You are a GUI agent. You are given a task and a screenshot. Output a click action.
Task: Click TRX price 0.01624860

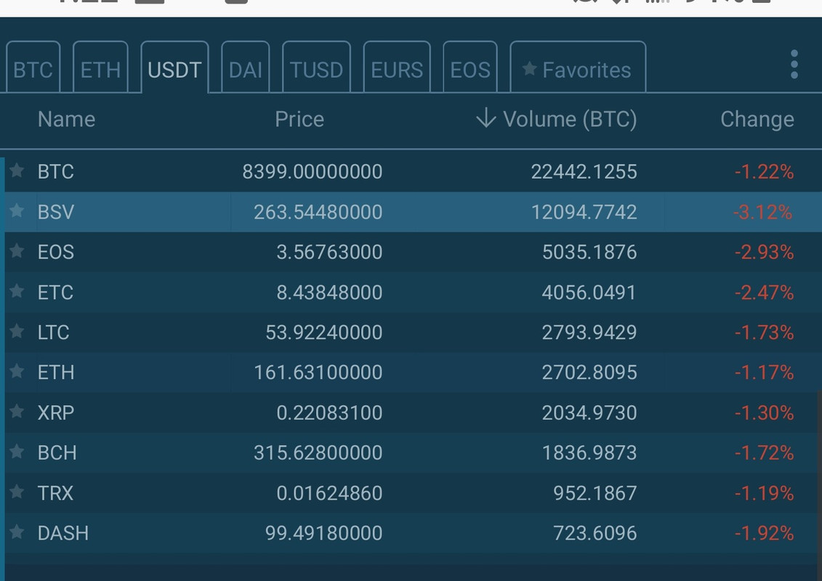[330, 493]
